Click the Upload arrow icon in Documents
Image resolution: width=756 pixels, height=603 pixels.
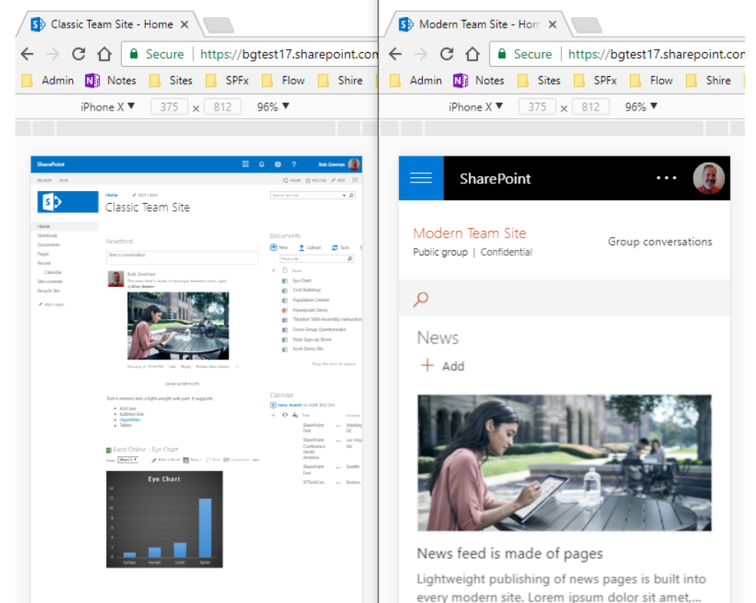click(302, 247)
